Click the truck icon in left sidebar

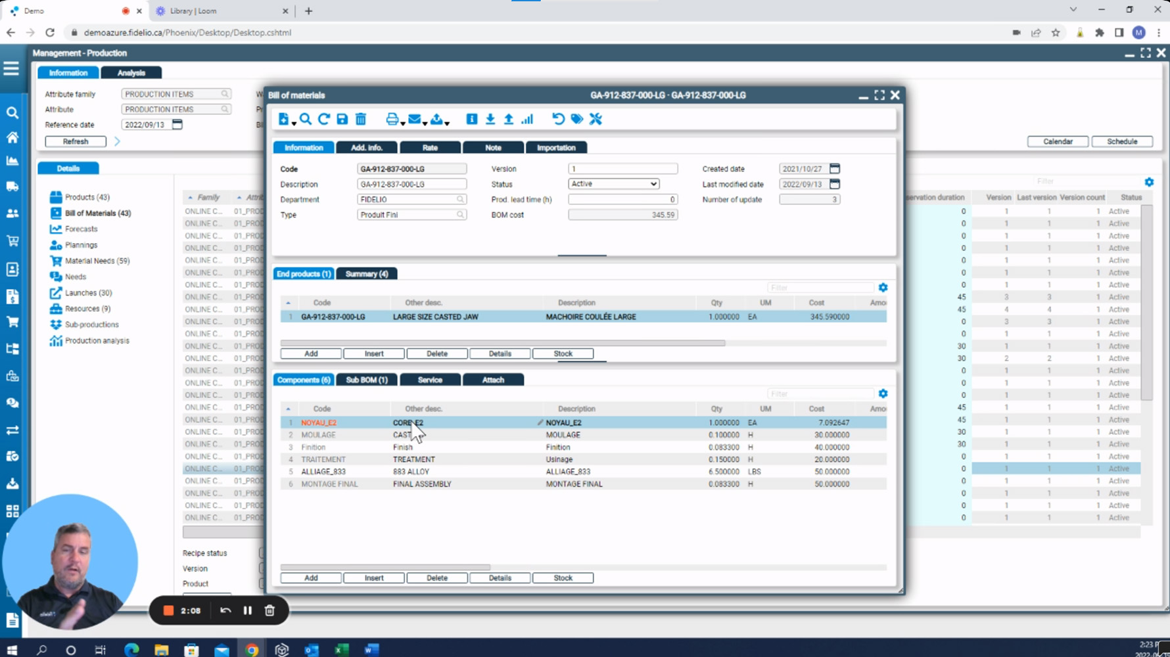pos(12,187)
